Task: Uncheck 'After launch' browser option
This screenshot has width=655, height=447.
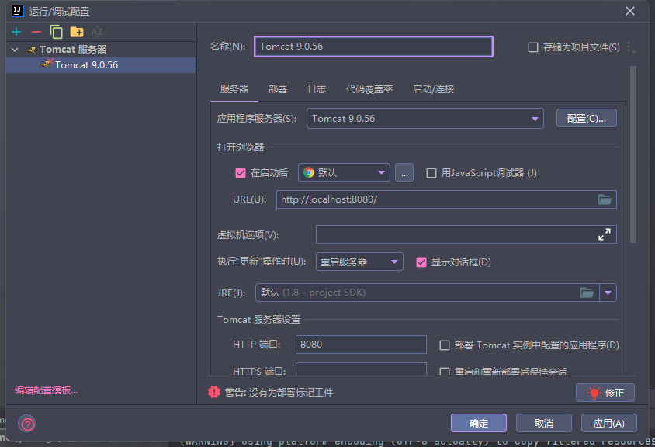Action: coord(241,173)
